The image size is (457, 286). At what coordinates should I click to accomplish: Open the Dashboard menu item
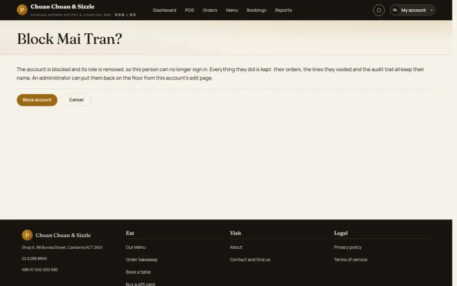165,10
